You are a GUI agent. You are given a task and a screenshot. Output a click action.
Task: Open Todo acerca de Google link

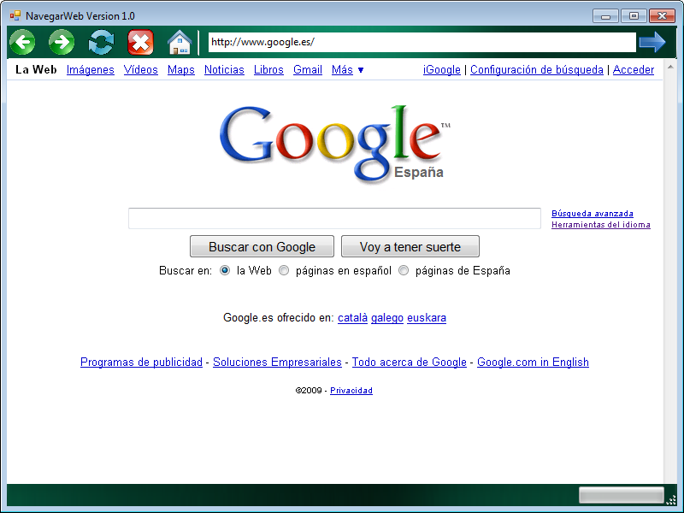click(410, 362)
